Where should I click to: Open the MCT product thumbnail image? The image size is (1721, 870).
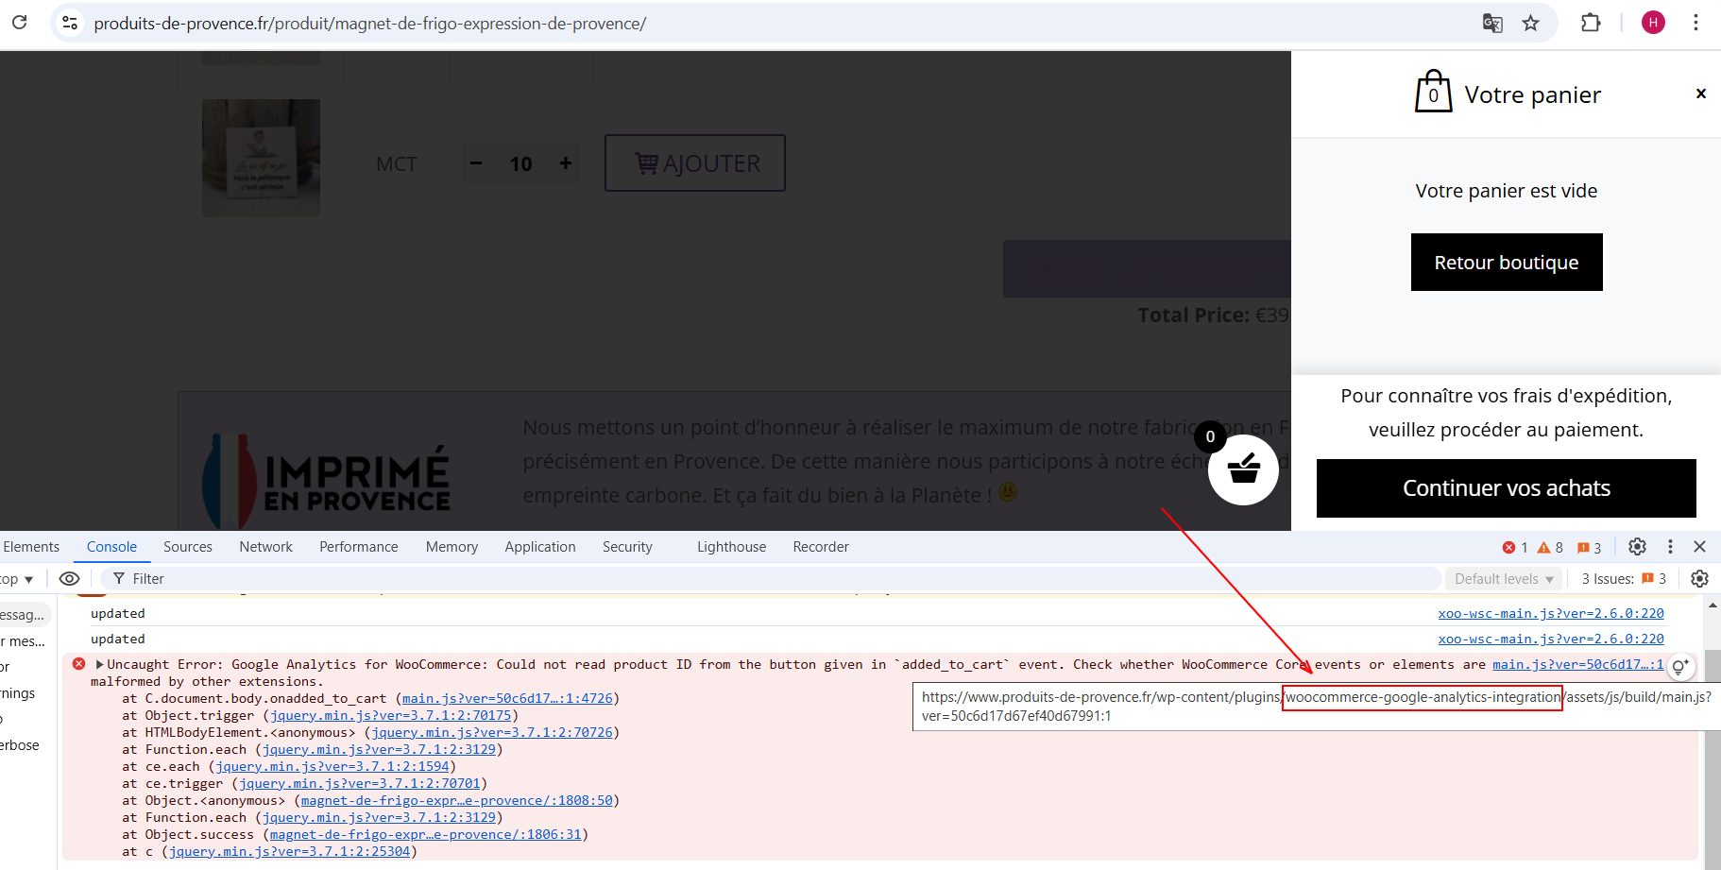pos(261,158)
